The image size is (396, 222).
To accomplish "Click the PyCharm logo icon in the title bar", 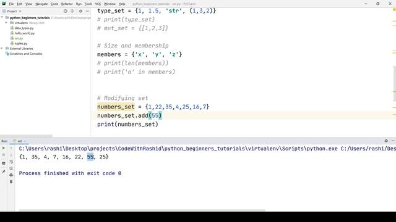I will 4,4.
